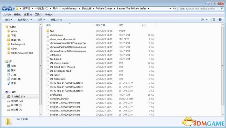
Task: Navigate to Administrator breadcrumb
Action: pyautogui.click(x=70, y=8)
